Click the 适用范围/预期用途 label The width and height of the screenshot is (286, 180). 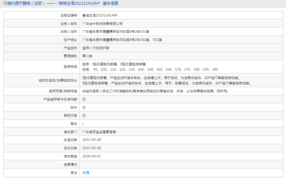click(63, 91)
